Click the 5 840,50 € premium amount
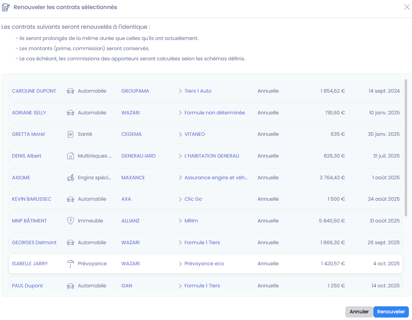 (x=332, y=221)
